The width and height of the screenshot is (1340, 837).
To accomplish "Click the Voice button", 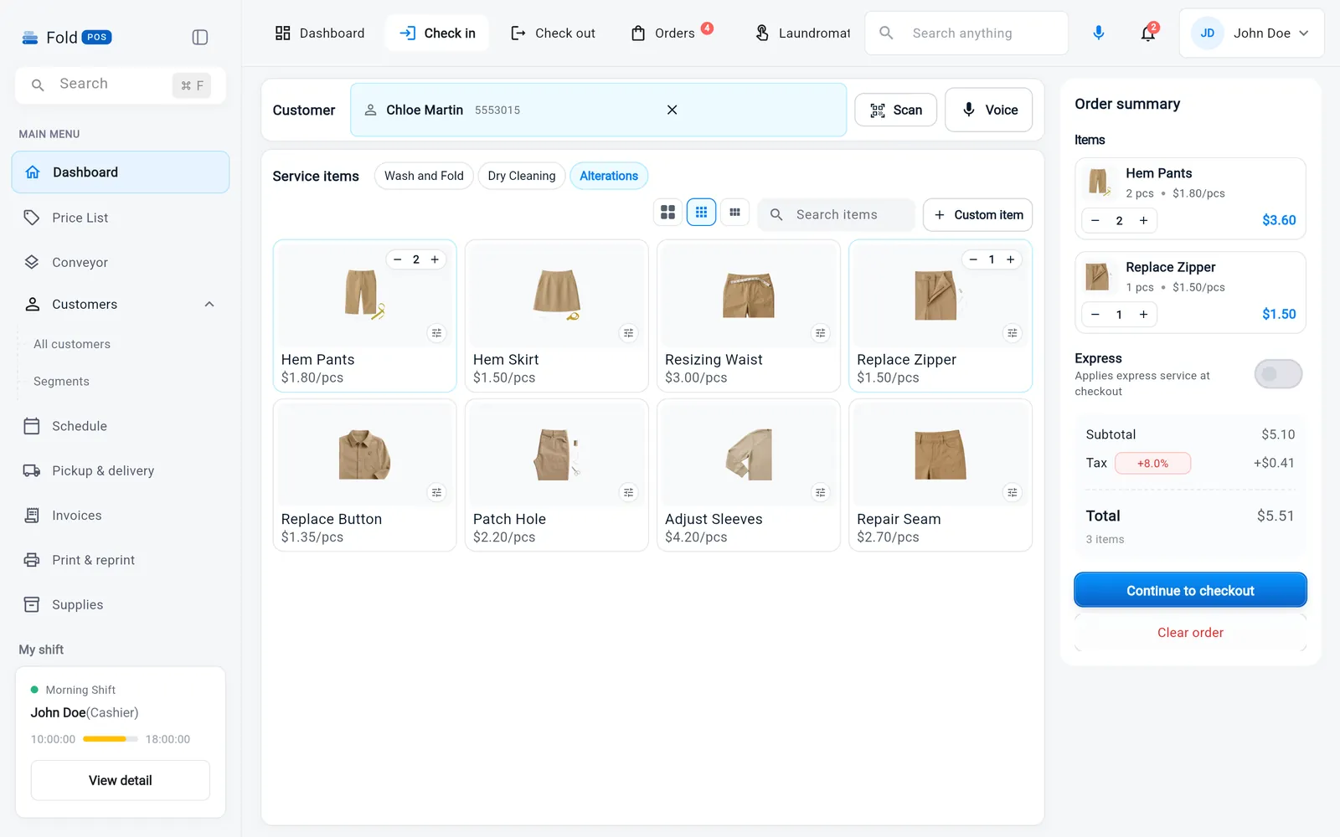I will point(988,110).
